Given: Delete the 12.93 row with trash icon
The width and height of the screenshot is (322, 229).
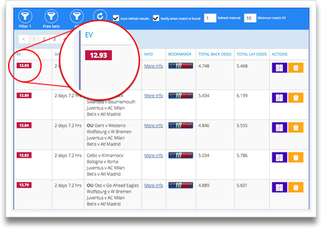Looking at the screenshot, I should point(296,68).
